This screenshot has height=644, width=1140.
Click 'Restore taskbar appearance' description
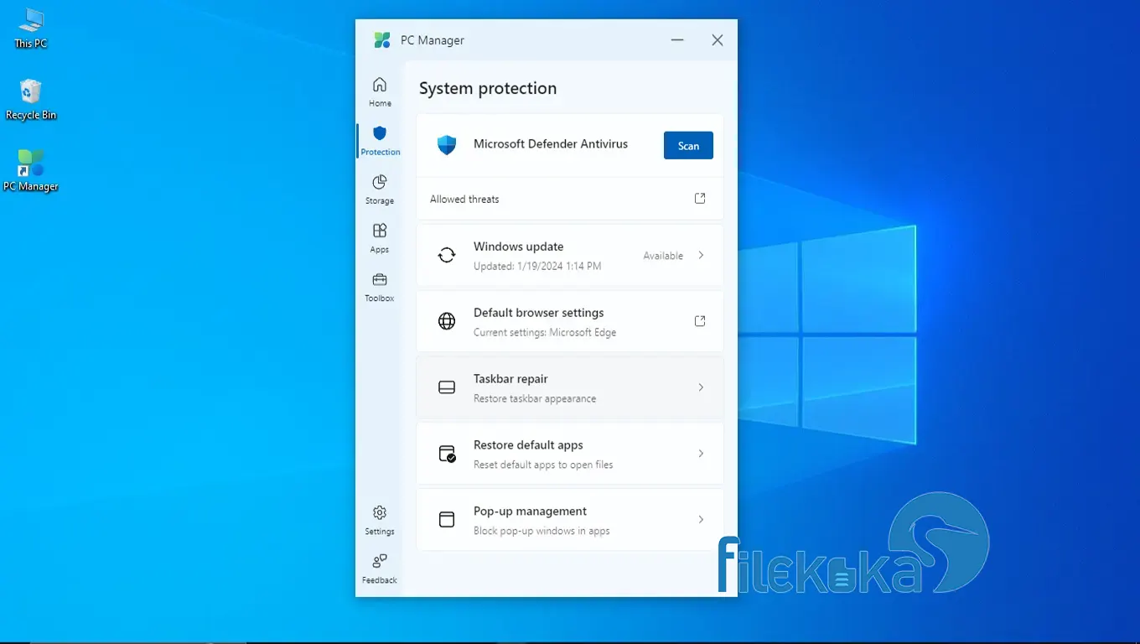[x=535, y=399]
